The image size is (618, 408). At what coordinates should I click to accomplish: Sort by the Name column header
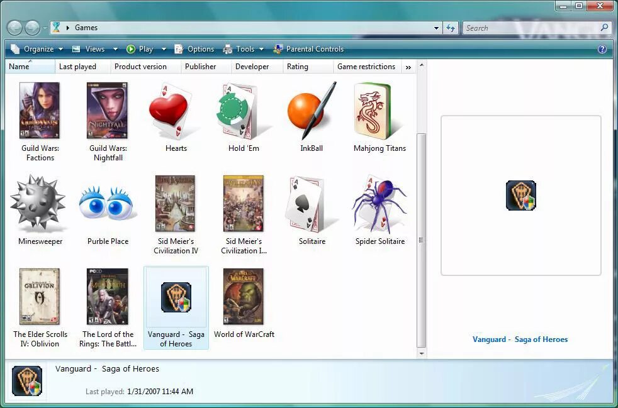30,67
